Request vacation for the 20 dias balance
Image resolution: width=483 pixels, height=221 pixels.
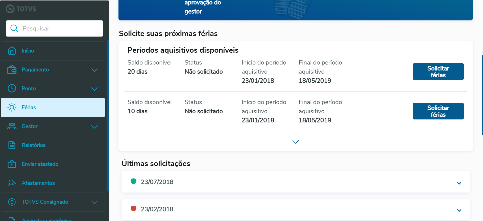438,72
